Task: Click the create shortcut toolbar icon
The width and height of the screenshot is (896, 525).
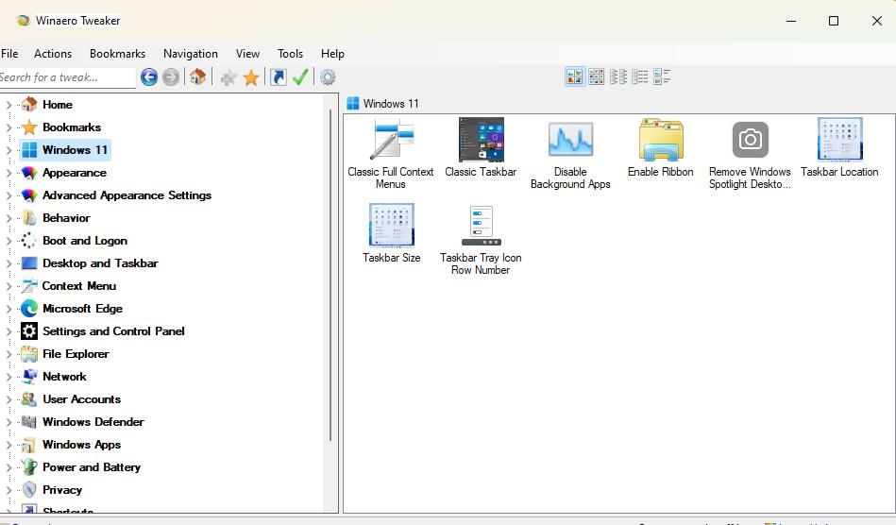Action: (x=279, y=76)
